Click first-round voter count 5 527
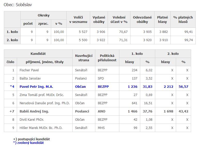The width and height of the screenshot is (204, 148). [x=83, y=32]
